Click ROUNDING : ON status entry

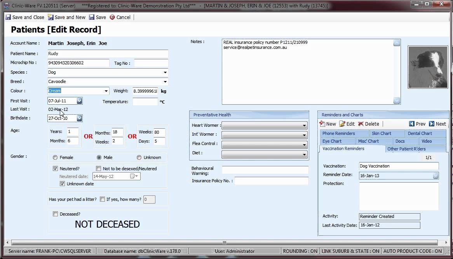pyautogui.click(x=300, y=251)
